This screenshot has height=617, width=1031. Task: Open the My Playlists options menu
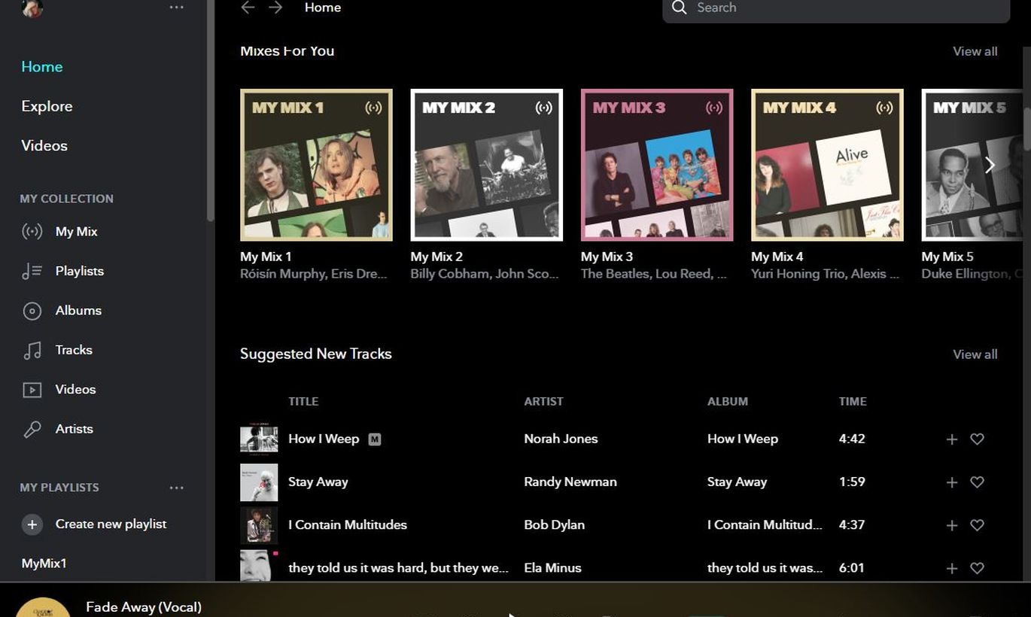click(x=177, y=488)
